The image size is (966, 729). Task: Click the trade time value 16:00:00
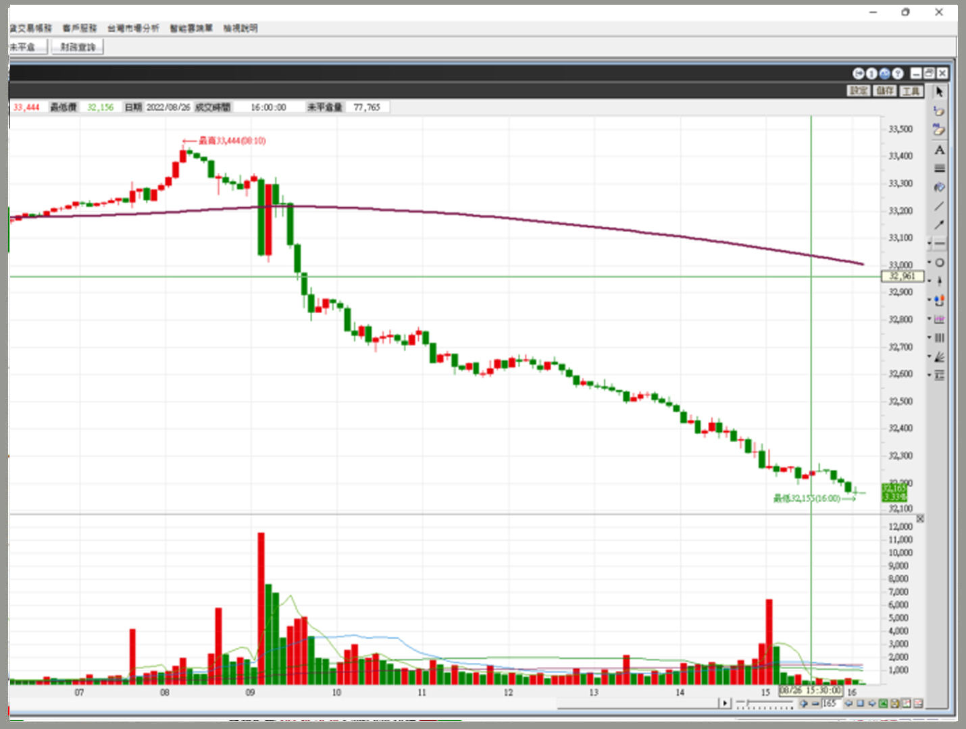click(x=268, y=107)
